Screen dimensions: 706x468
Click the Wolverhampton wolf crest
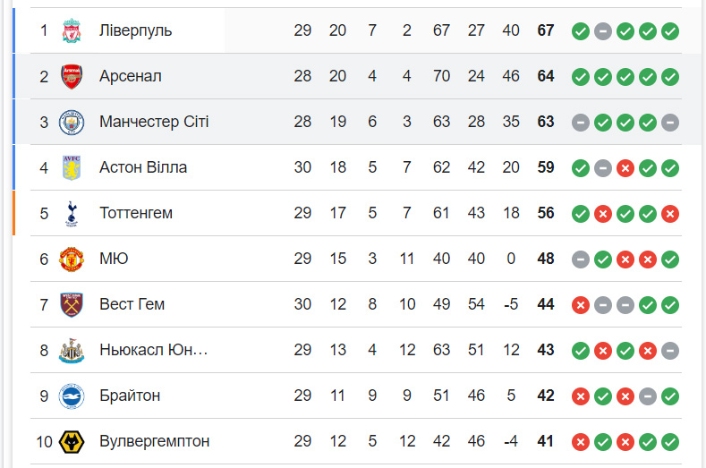pos(71,442)
